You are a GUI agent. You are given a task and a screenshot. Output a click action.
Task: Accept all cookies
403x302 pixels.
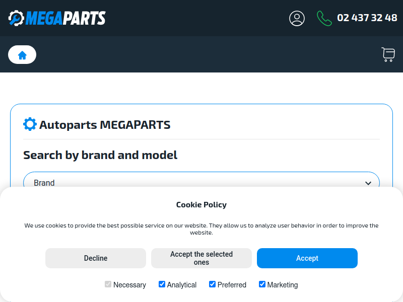click(x=307, y=258)
